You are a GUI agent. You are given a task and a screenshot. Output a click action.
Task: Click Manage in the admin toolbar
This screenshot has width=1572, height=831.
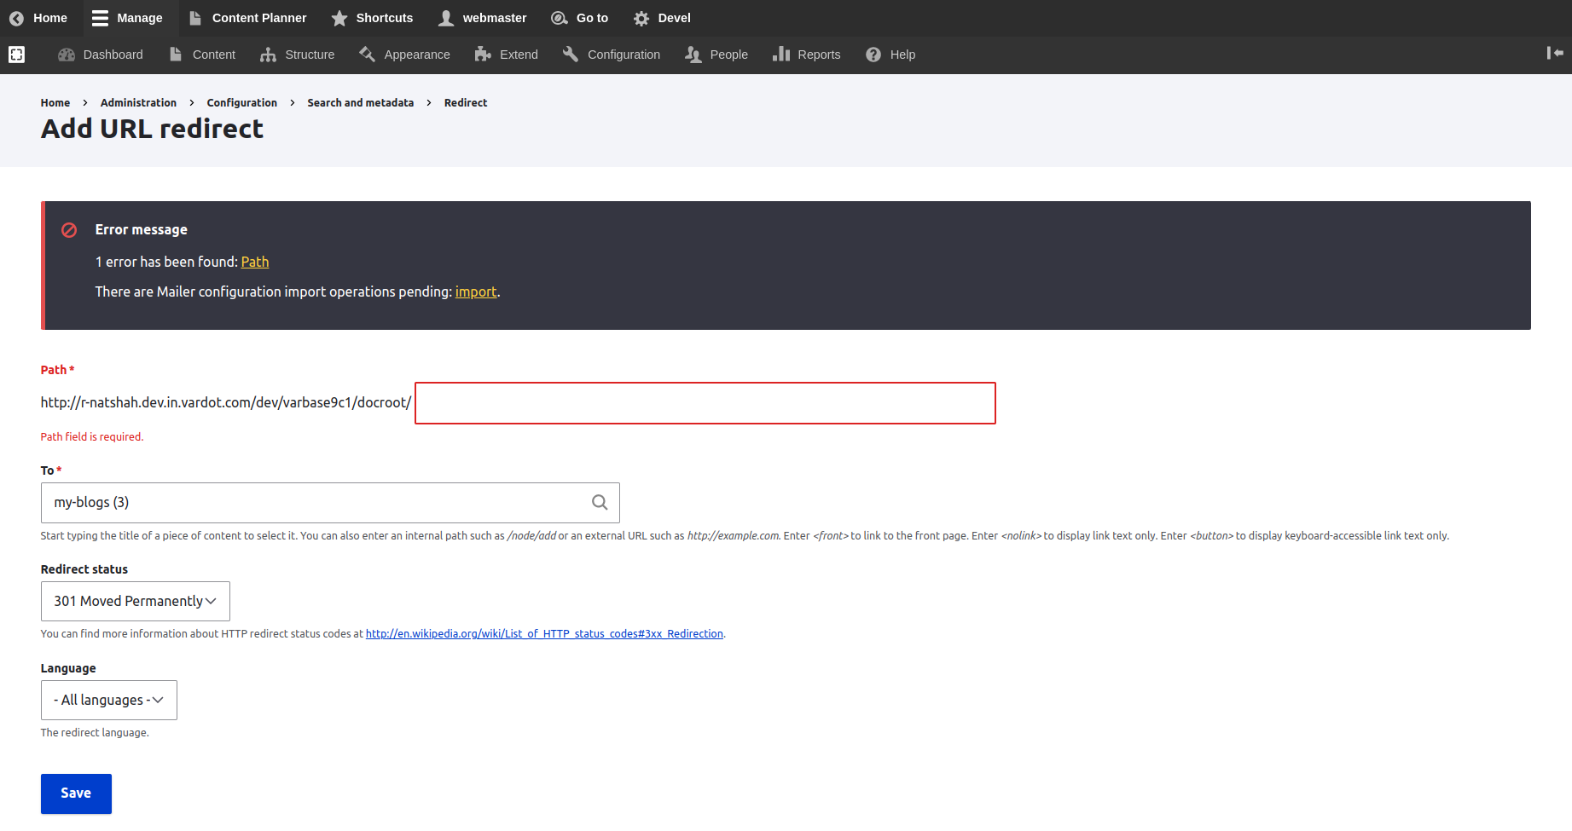128,18
